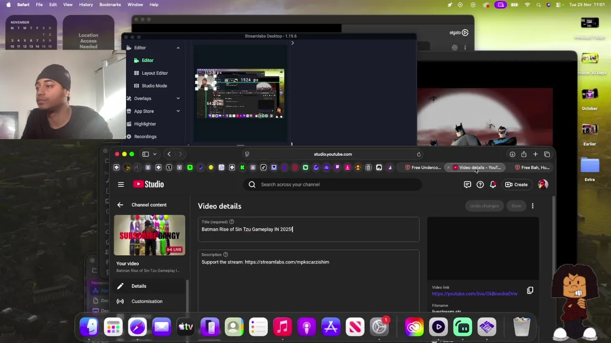The image size is (611, 343).
Task: Open Recordings in Streamlabs
Action: 145,137
